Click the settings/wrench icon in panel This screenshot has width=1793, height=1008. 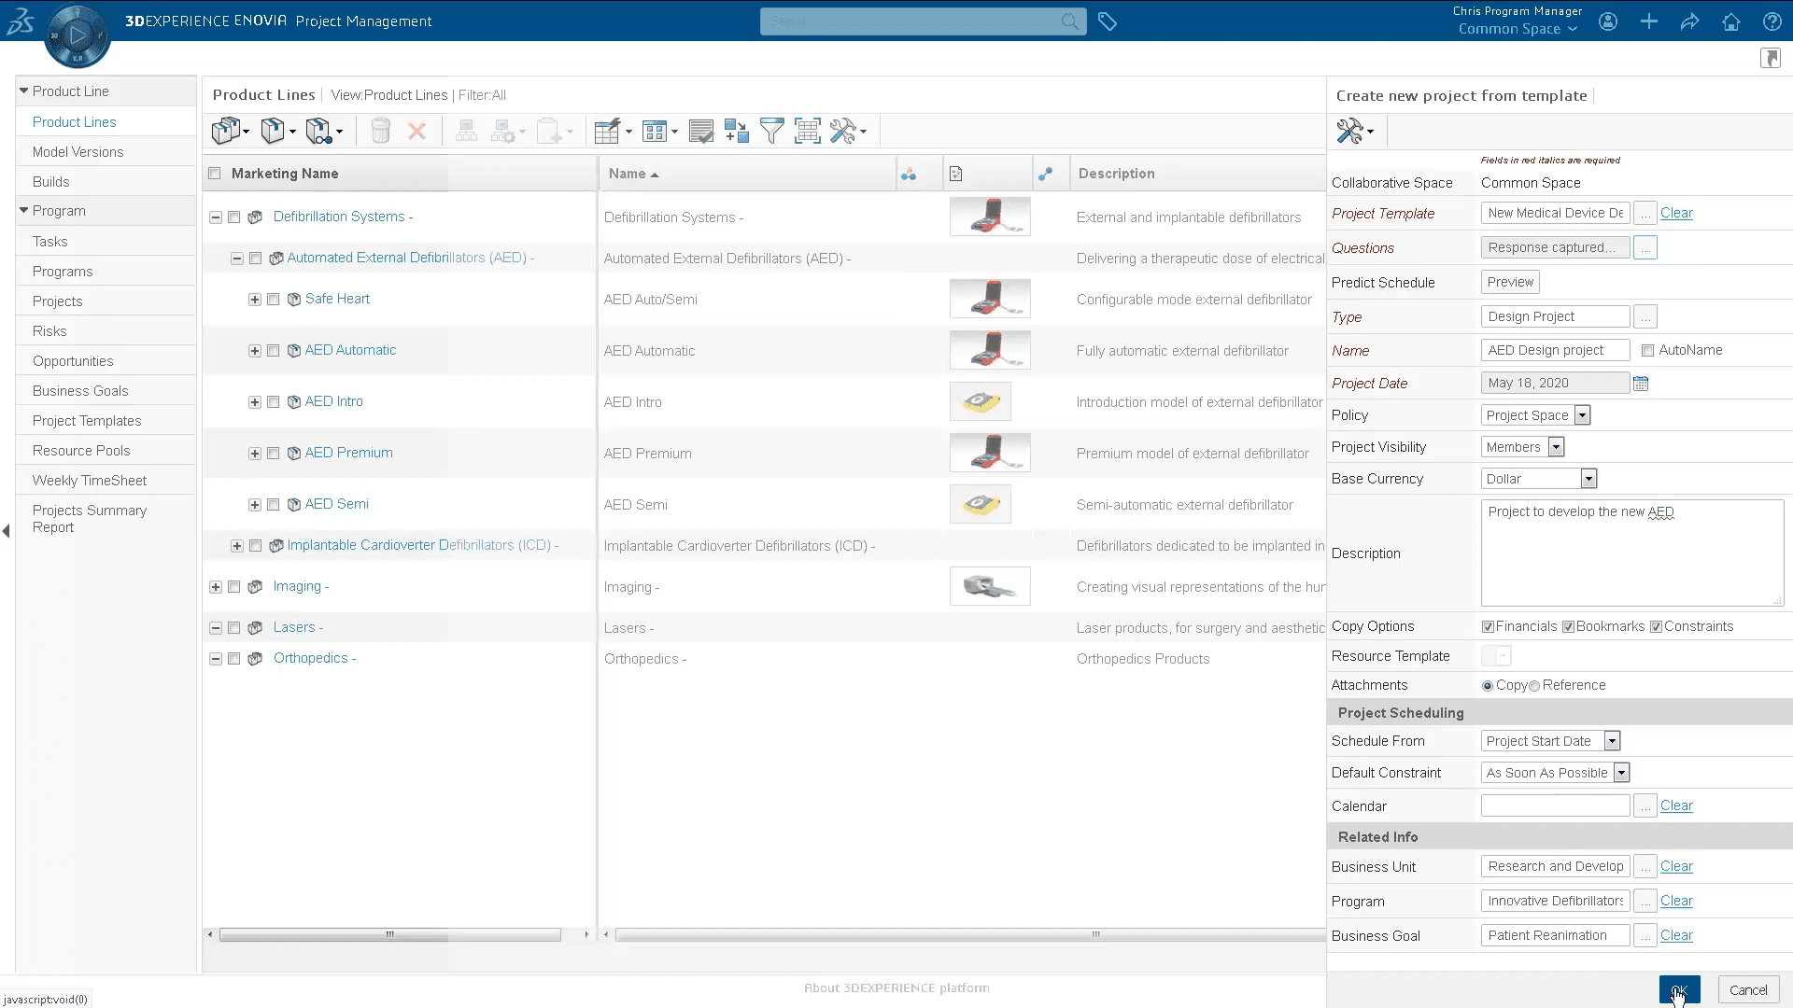(x=1349, y=131)
